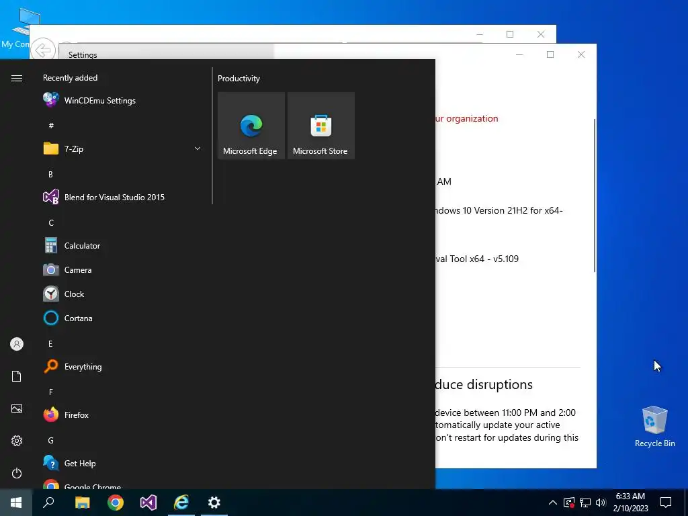Image resolution: width=688 pixels, height=516 pixels.
Task: Select the Recycle Bin desktop icon
Action: click(654, 427)
